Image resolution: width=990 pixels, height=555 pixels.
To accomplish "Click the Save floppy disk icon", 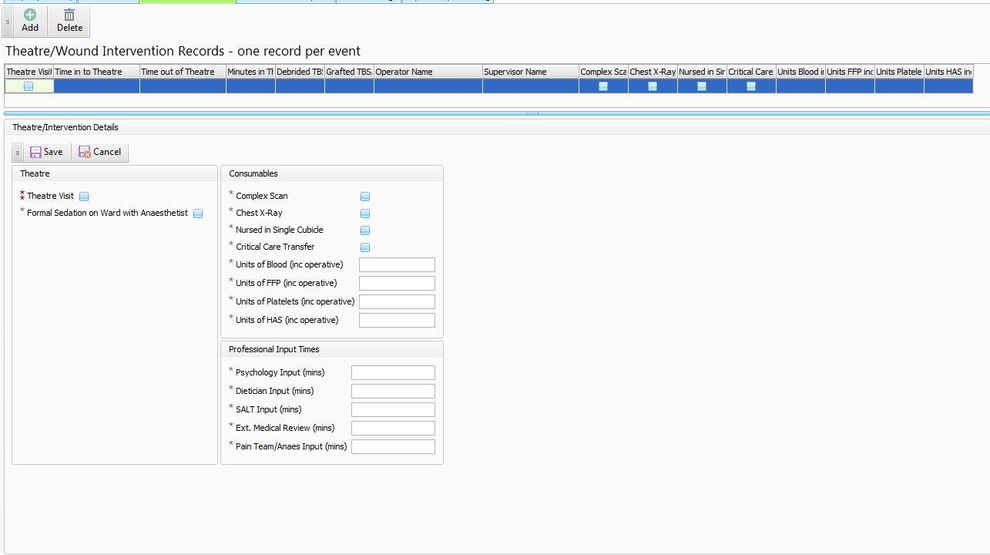I will tap(35, 152).
